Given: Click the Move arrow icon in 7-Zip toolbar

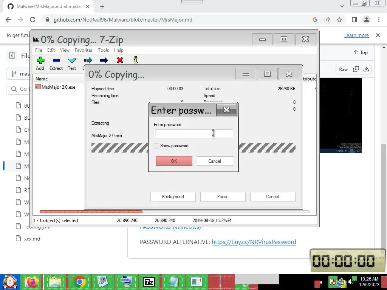Looking at the screenshot, I should pos(104,60).
